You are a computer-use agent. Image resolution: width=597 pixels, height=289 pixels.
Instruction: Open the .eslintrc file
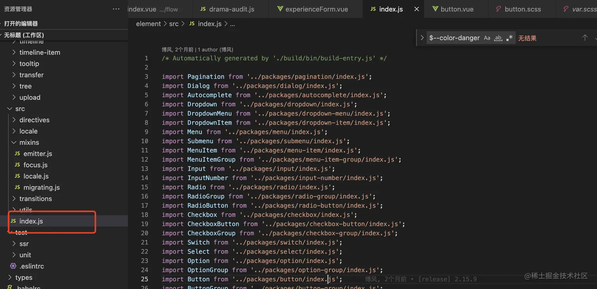(31, 266)
